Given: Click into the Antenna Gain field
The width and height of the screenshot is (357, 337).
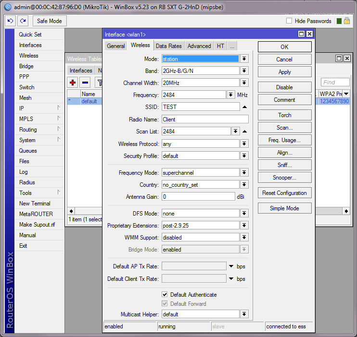Looking at the screenshot, I should click(x=198, y=196).
